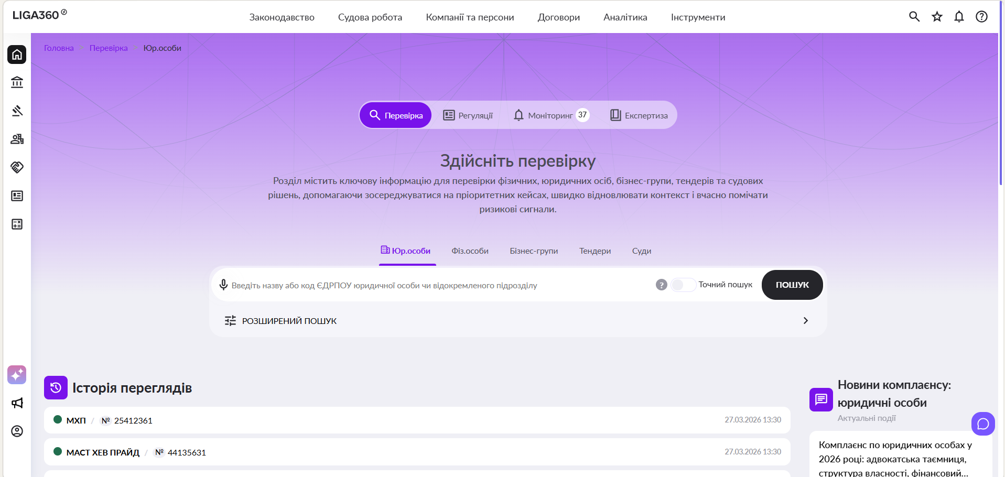Click the chevron arrow of advanced search
This screenshot has width=1005, height=477.
click(806, 320)
